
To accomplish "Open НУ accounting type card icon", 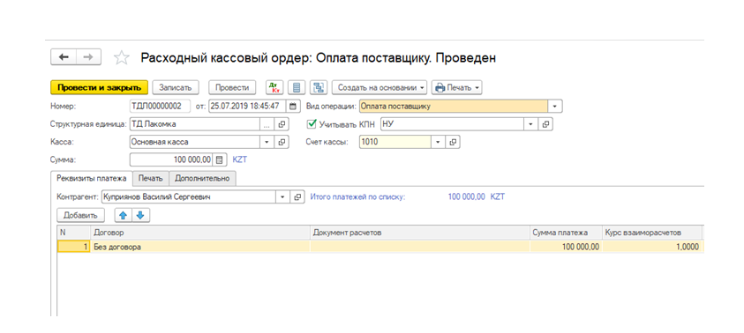I will coord(546,124).
